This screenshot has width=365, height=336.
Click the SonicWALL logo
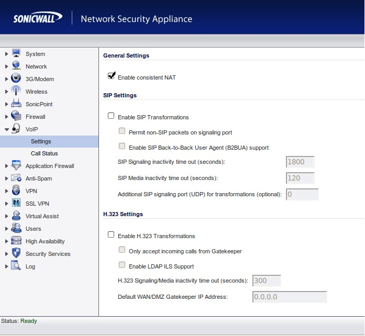[38, 18]
